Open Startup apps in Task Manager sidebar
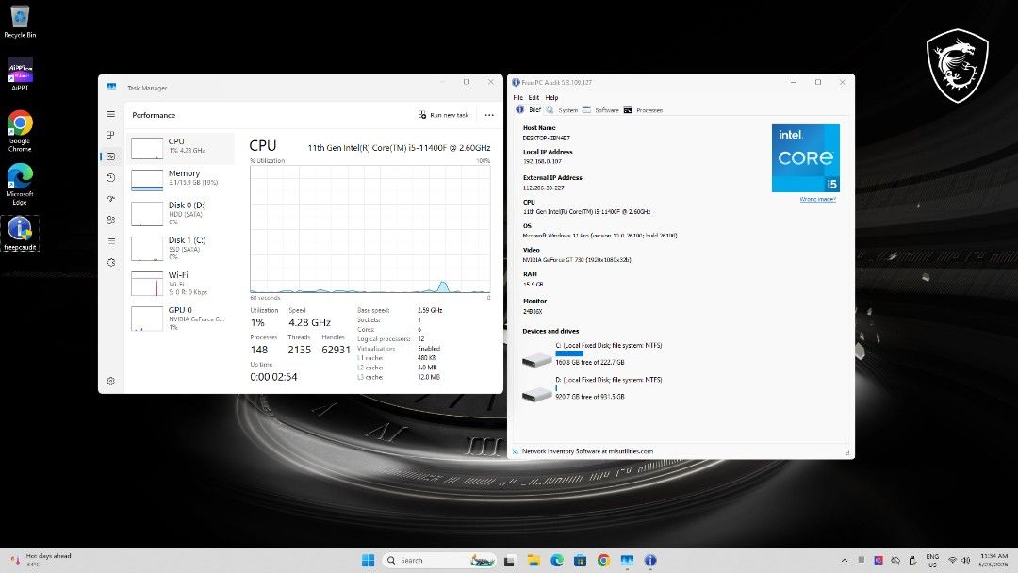The width and height of the screenshot is (1018, 573). [111, 199]
